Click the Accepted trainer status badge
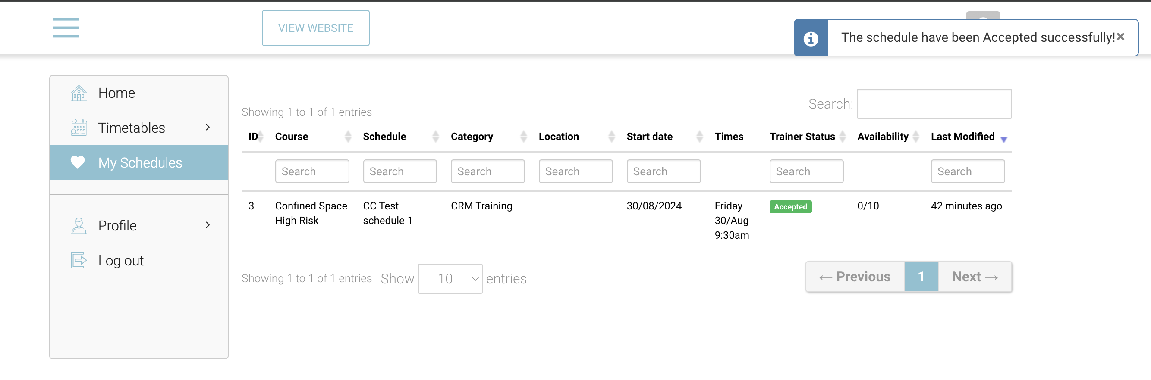 tap(790, 207)
